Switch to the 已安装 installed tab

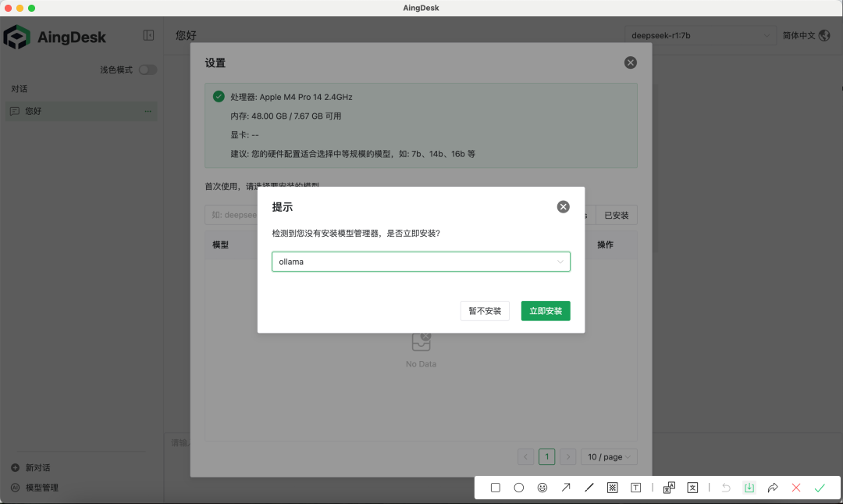(616, 215)
